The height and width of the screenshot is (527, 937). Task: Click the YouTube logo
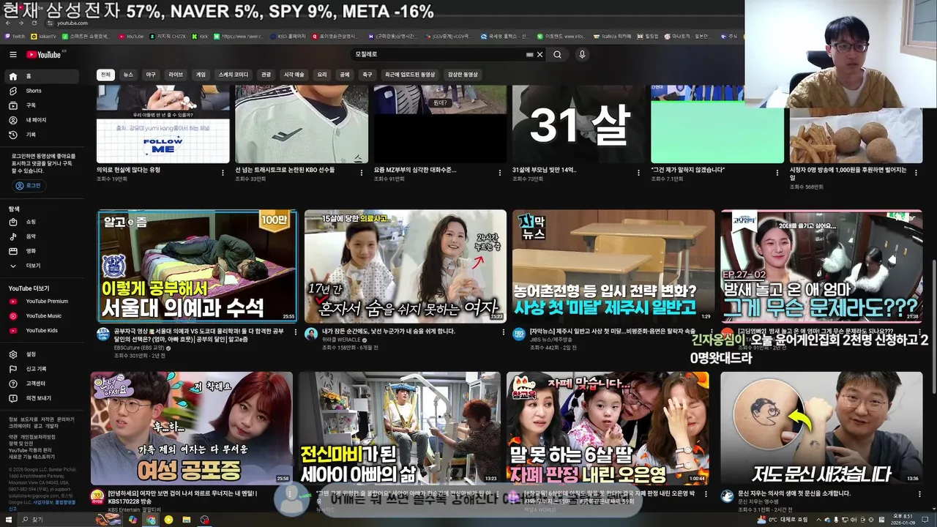click(44, 54)
